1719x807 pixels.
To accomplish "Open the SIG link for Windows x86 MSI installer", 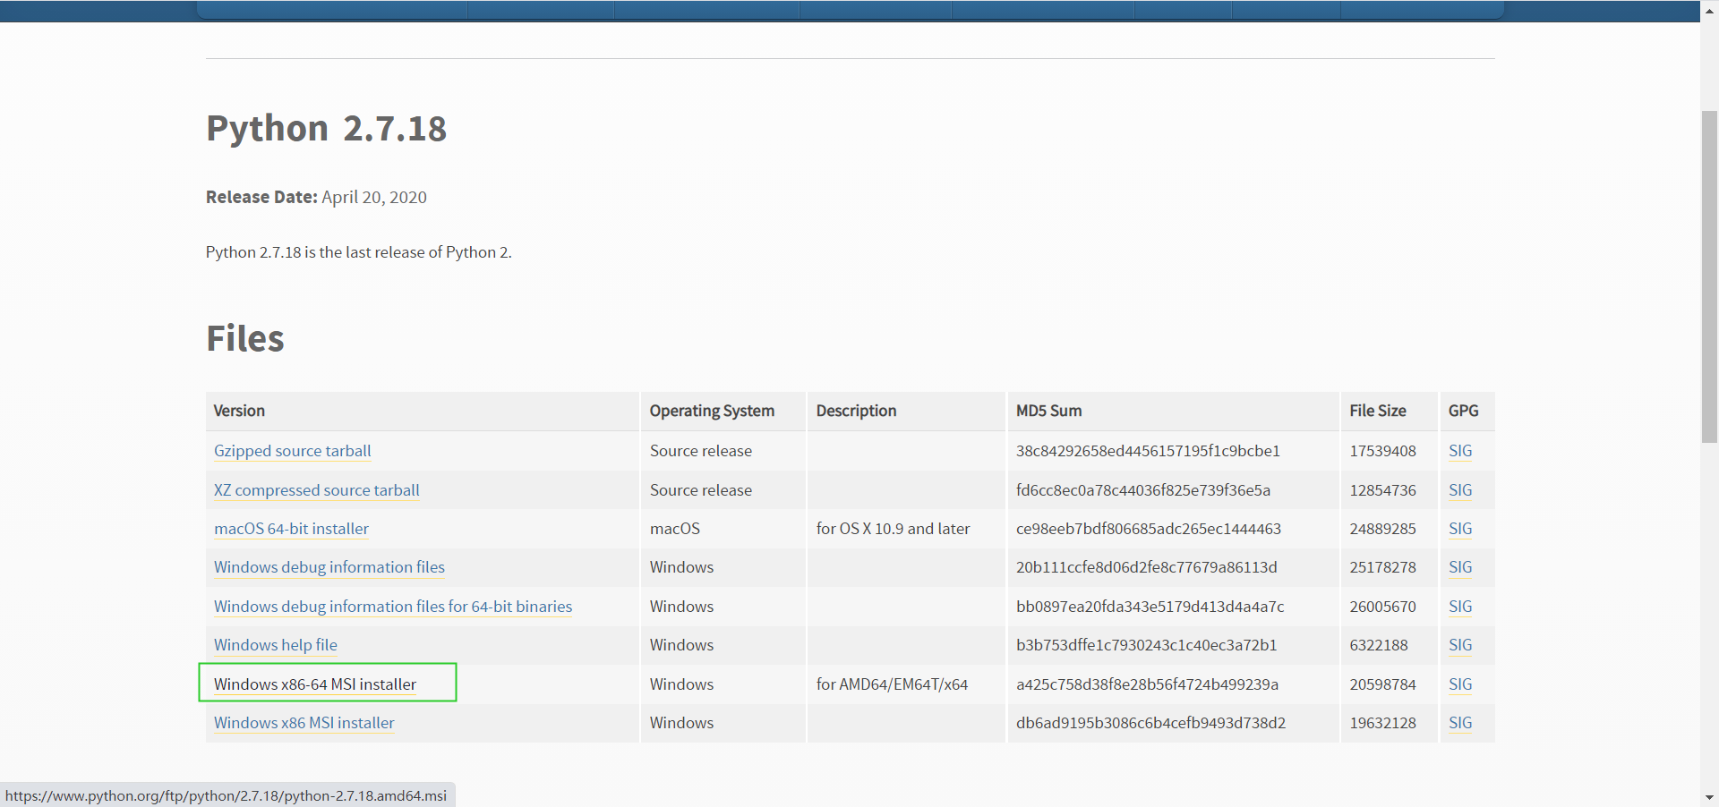I will 1460,723.
